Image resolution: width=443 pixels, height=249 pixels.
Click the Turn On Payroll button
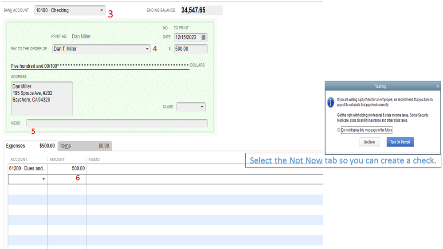400,142
